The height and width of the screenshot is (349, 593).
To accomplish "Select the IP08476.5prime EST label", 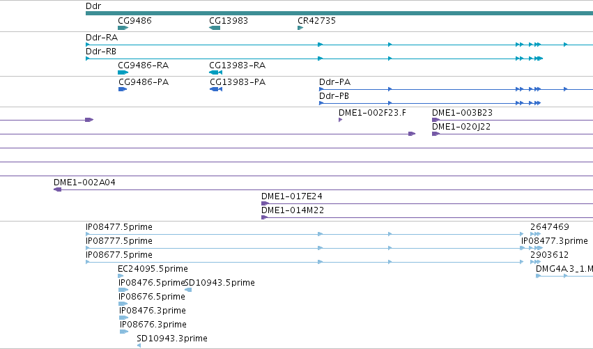I will (151, 283).
